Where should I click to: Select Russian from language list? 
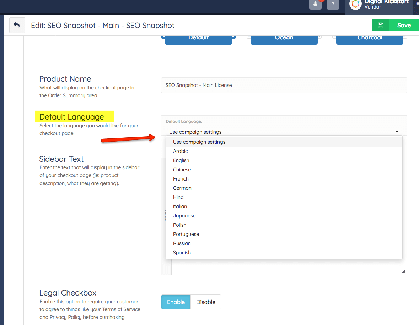[x=284, y=243]
